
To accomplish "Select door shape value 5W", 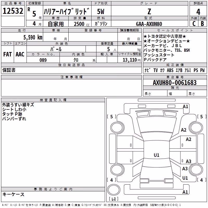I will click(x=101, y=11).
